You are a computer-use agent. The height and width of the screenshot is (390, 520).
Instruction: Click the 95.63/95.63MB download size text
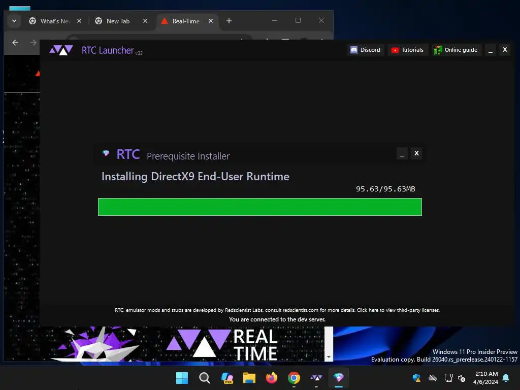point(385,189)
